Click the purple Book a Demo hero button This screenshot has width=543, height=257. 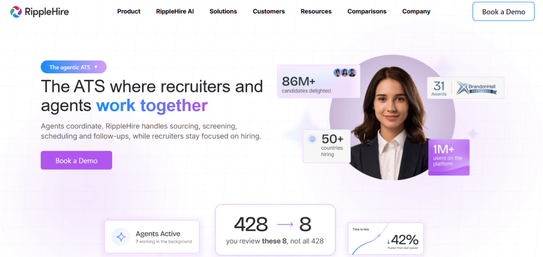76,160
